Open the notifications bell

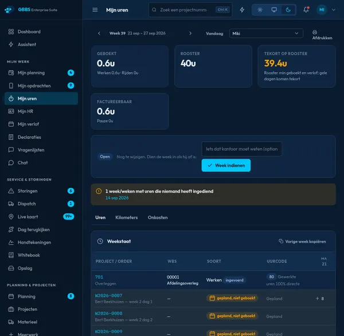(306, 10)
